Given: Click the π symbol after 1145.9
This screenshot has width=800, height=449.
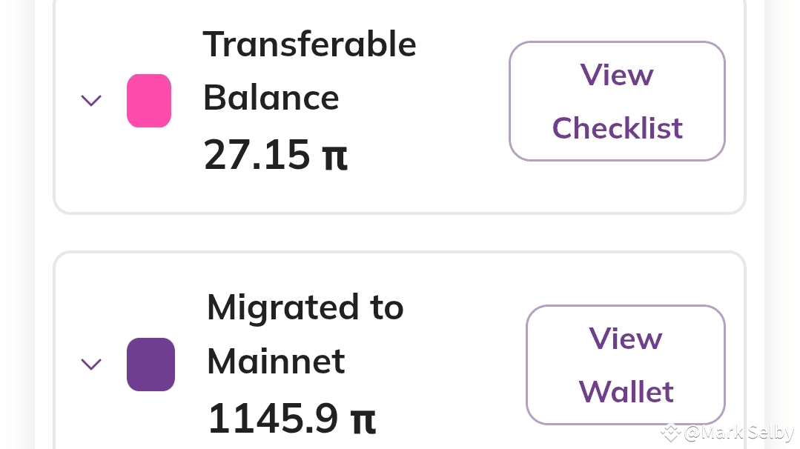Looking at the screenshot, I should (x=363, y=419).
